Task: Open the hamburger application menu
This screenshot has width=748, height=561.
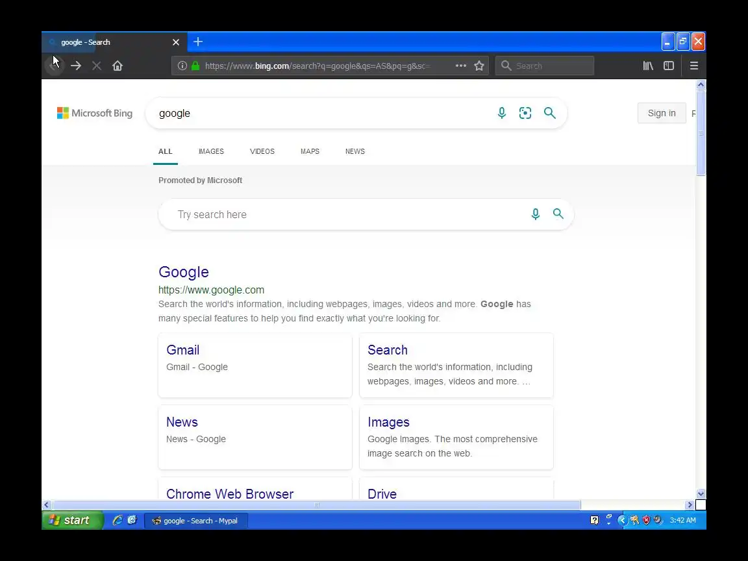Action: coord(694,66)
